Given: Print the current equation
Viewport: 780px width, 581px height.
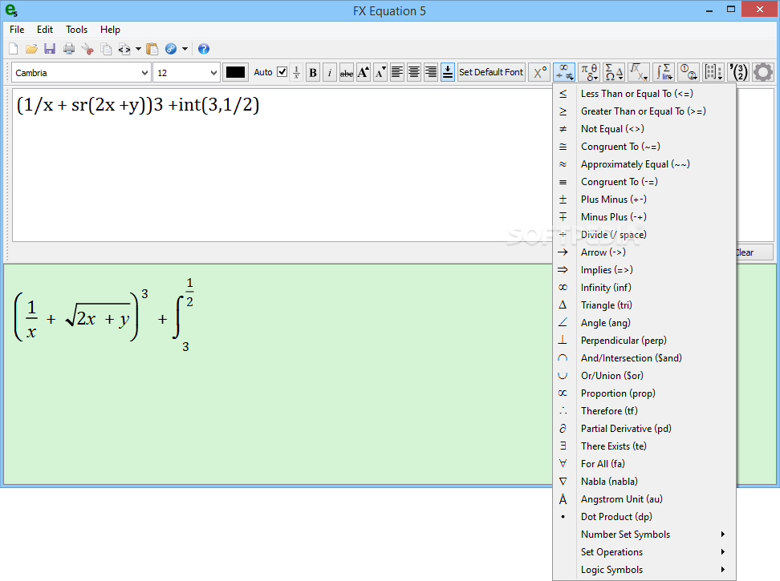Looking at the screenshot, I should click(x=69, y=49).
